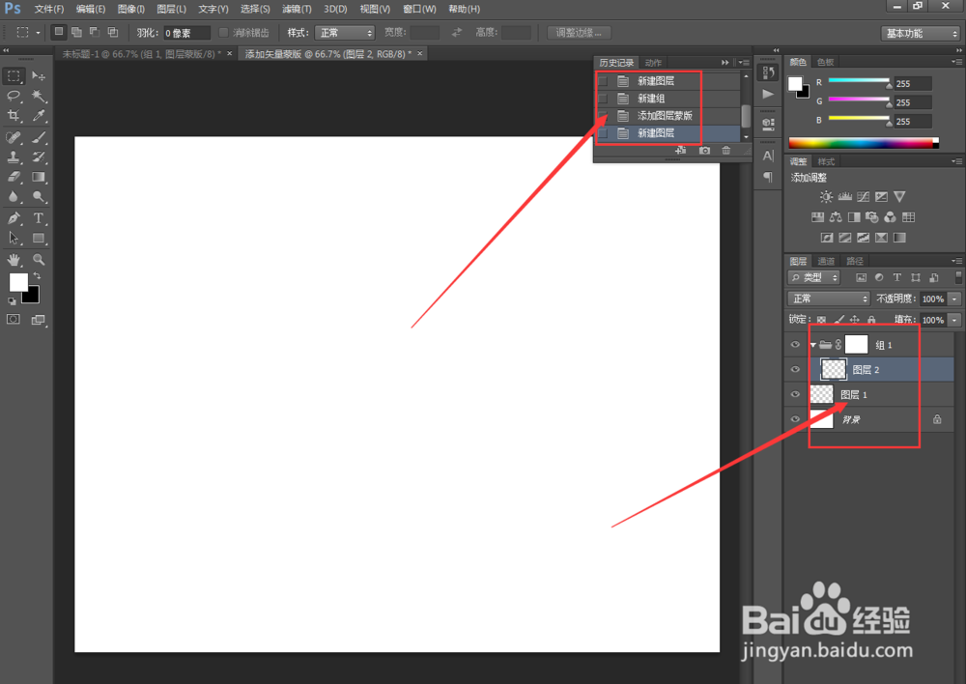Select the Clone Stamp tool
966x684 pixels.
[14, 157]
